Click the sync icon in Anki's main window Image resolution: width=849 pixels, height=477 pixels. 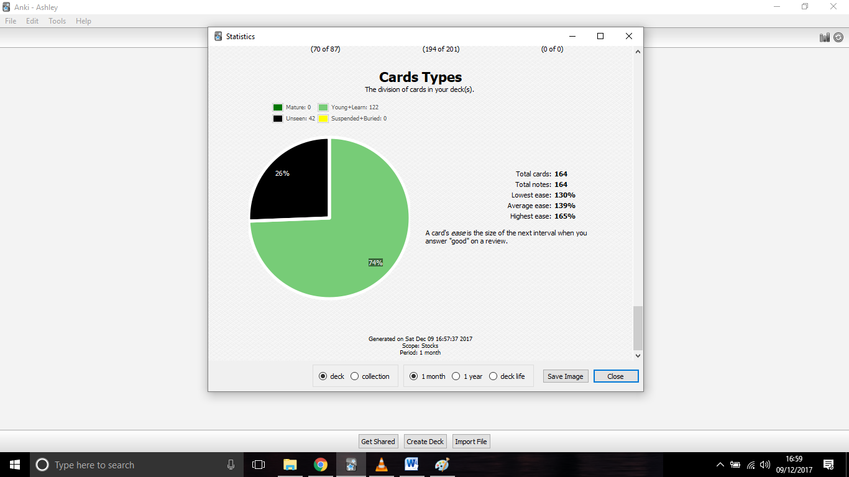[x=838, y=37]
